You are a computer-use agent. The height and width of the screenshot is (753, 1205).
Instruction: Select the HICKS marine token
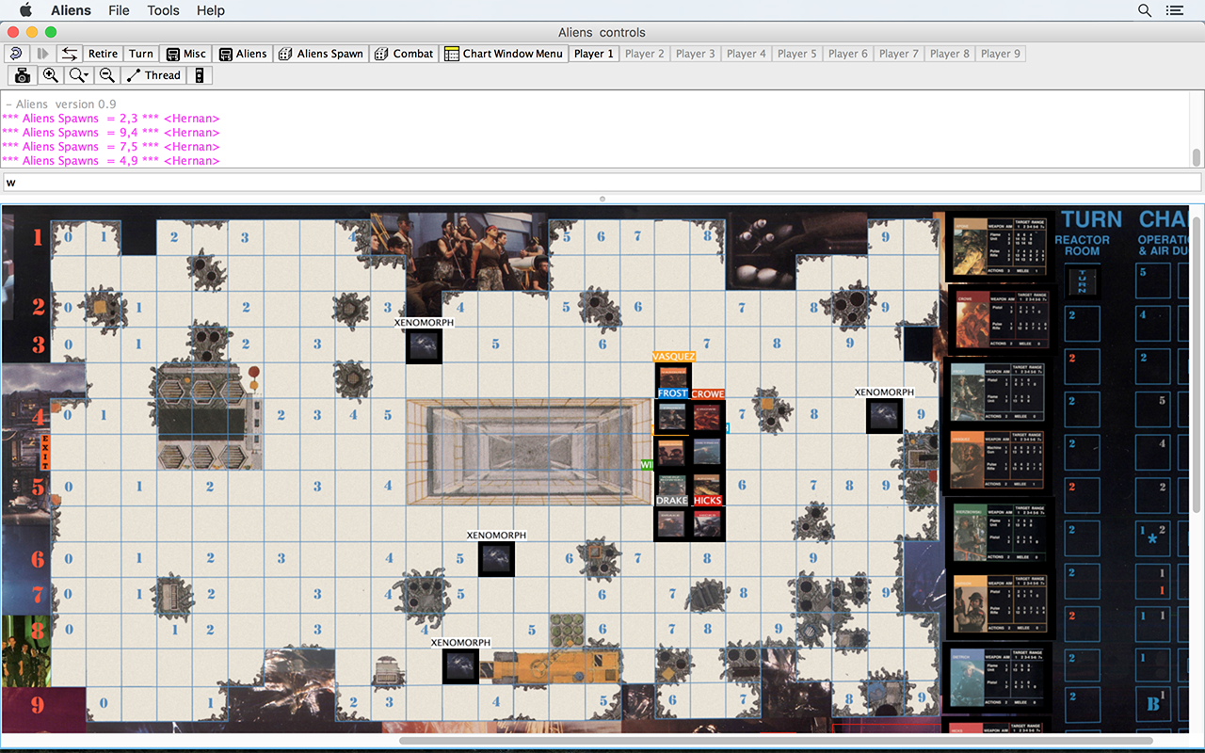[x=707, y=523]
